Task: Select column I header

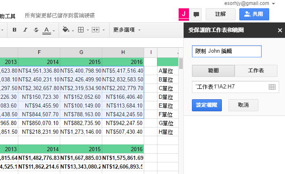Action: click(x=151, y=52)
